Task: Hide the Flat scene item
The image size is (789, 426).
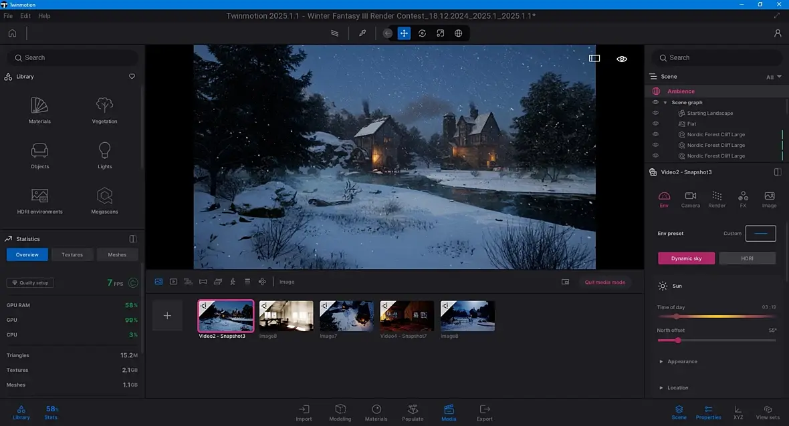Action: pyautogui.click(x=656, y=124)
